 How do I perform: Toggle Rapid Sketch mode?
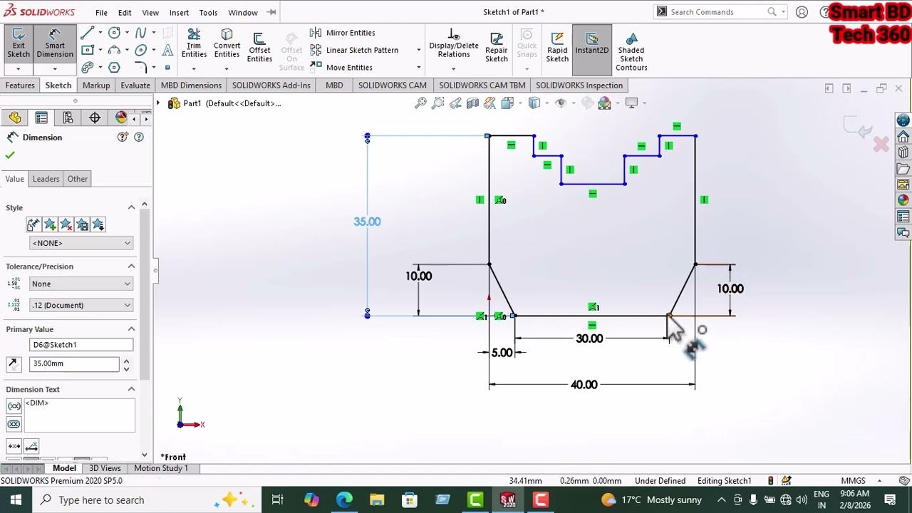(557, 47)
